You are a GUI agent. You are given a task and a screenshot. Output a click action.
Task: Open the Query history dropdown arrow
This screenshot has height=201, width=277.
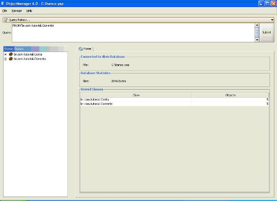tap(272, 20)
